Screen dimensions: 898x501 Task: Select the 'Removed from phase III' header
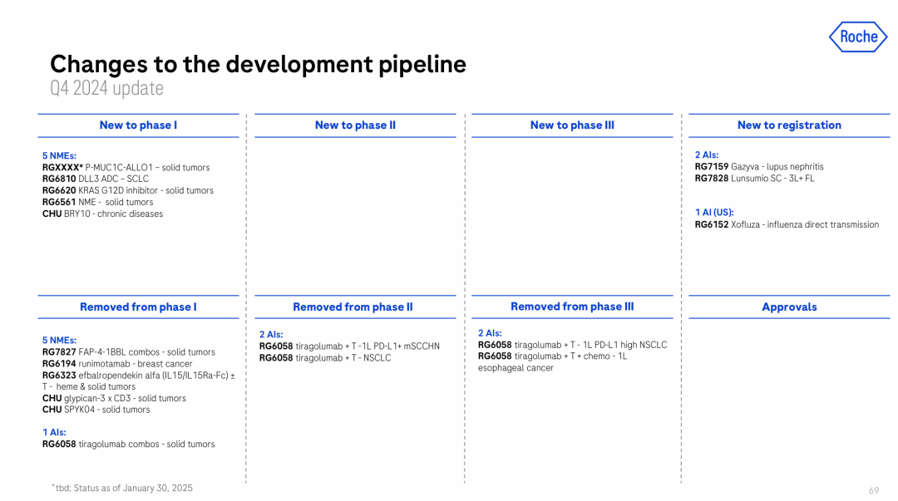(x=572, y=307)
